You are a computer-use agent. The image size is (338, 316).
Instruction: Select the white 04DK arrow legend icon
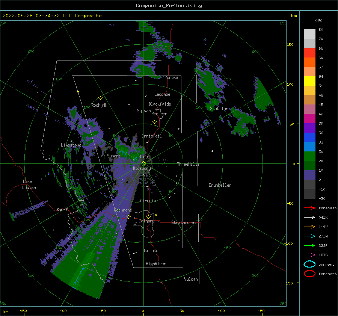[x=309, y=218]
